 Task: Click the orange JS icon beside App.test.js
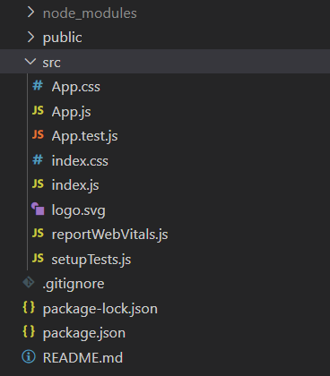pos(38,135)
